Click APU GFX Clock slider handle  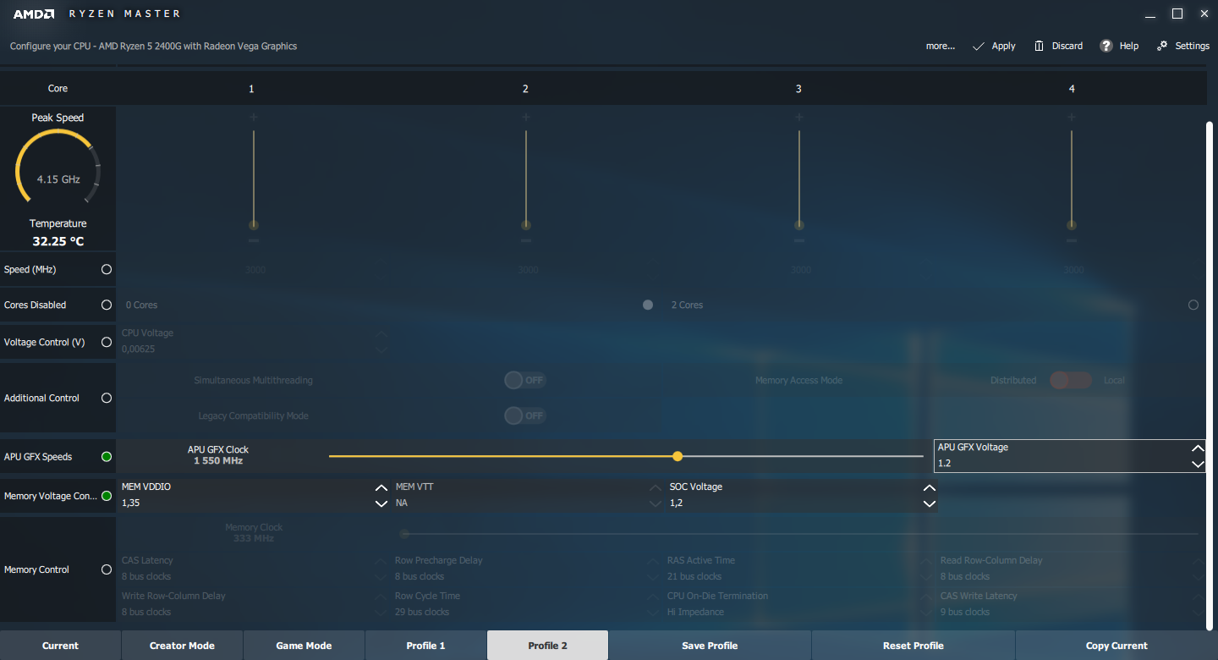(678, 456)
